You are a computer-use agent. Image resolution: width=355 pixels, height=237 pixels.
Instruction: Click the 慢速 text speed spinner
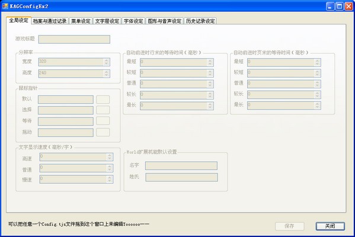110,180
